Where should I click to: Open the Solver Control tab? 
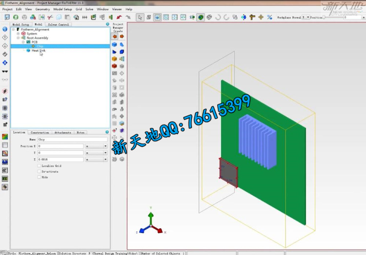click(x=59, y=24)
